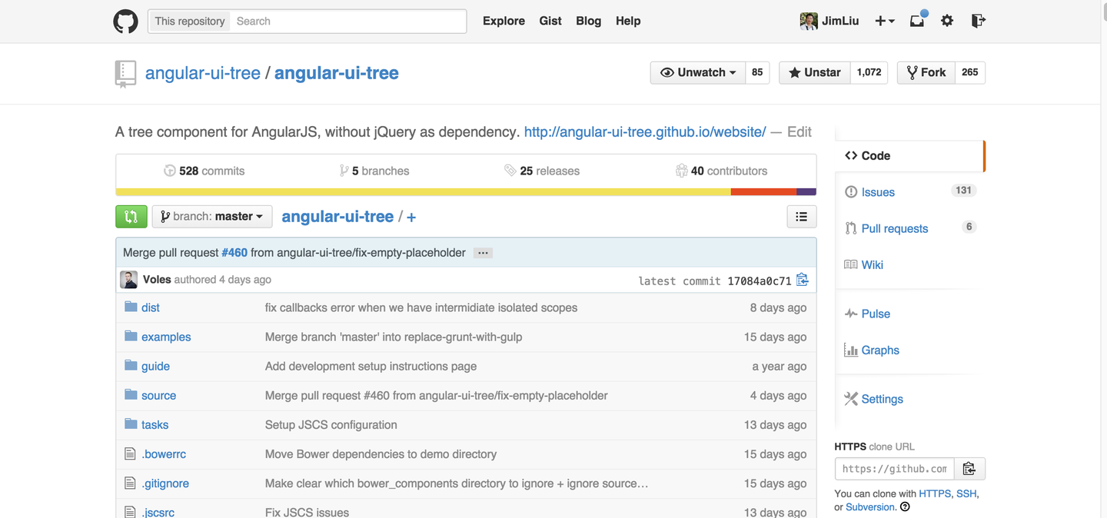Toggle Unstar for this repository
1107x518 pixels.
coord(814,72)
